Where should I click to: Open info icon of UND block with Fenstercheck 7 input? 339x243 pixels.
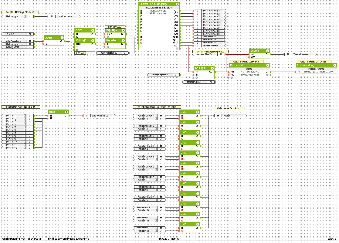(x=198, y=173)
